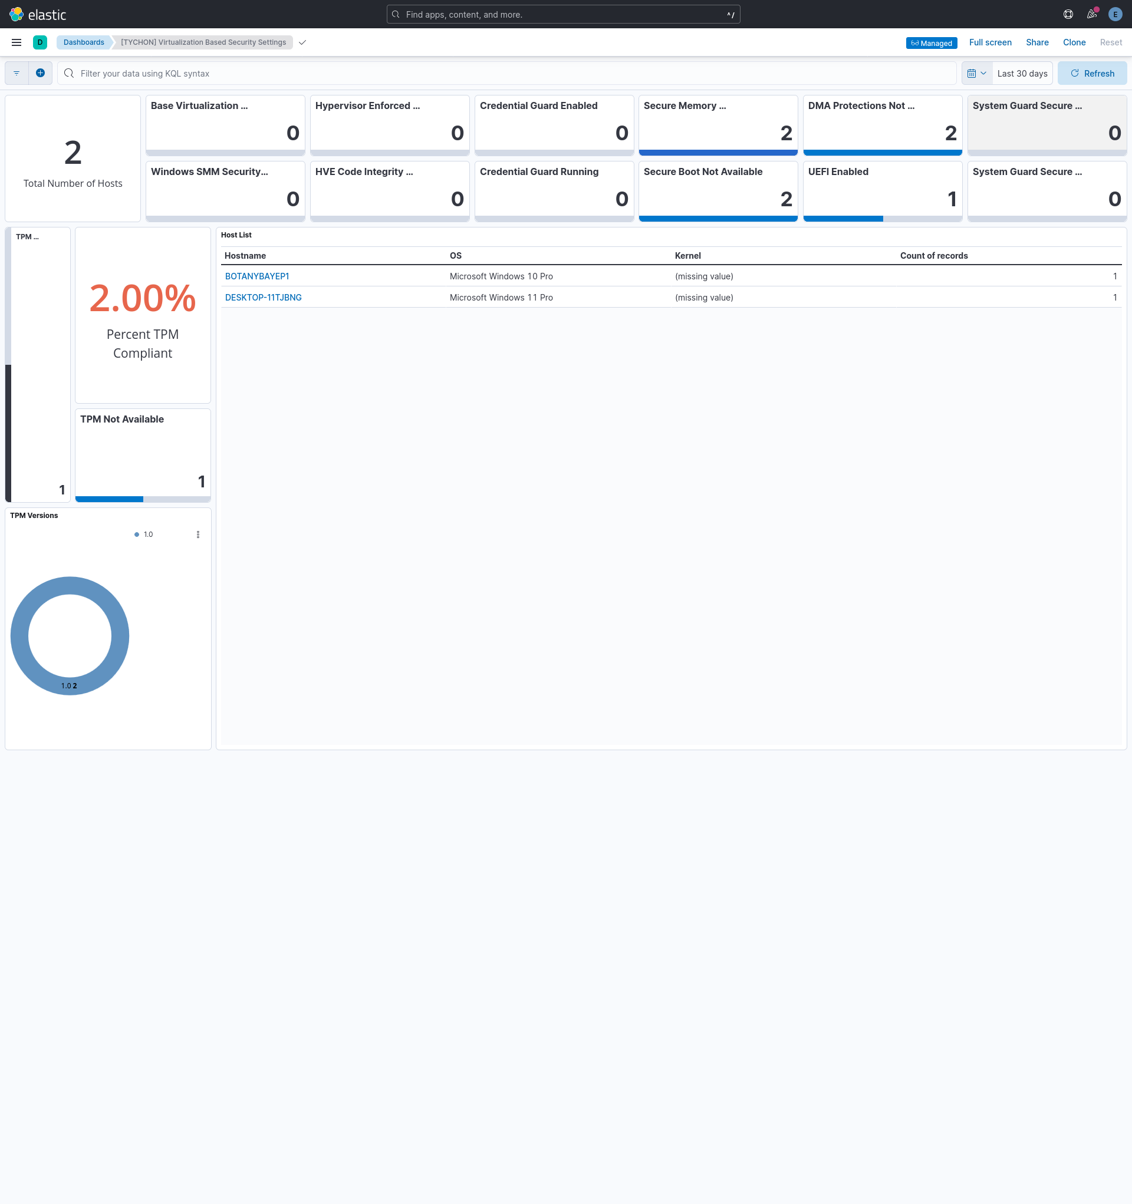
Task: Click HVE Code Integrity tile
Action: (x=390, y=192)
